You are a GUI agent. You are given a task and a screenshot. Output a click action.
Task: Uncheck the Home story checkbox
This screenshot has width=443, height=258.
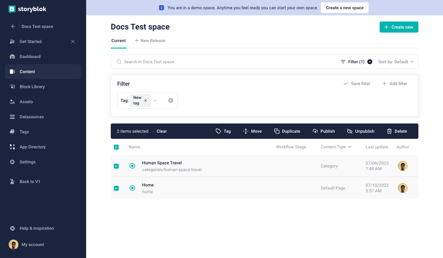116,188
